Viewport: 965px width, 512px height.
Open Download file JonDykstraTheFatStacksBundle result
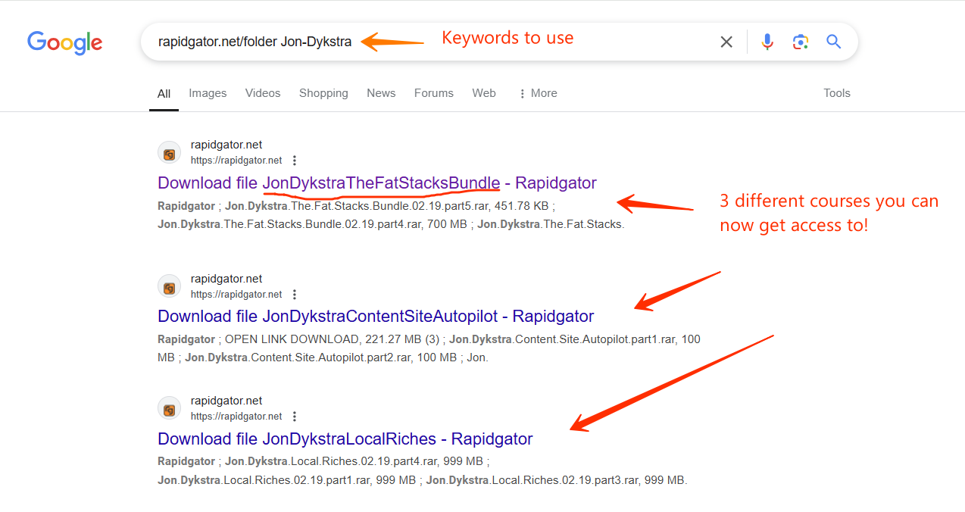click(377, 183)
